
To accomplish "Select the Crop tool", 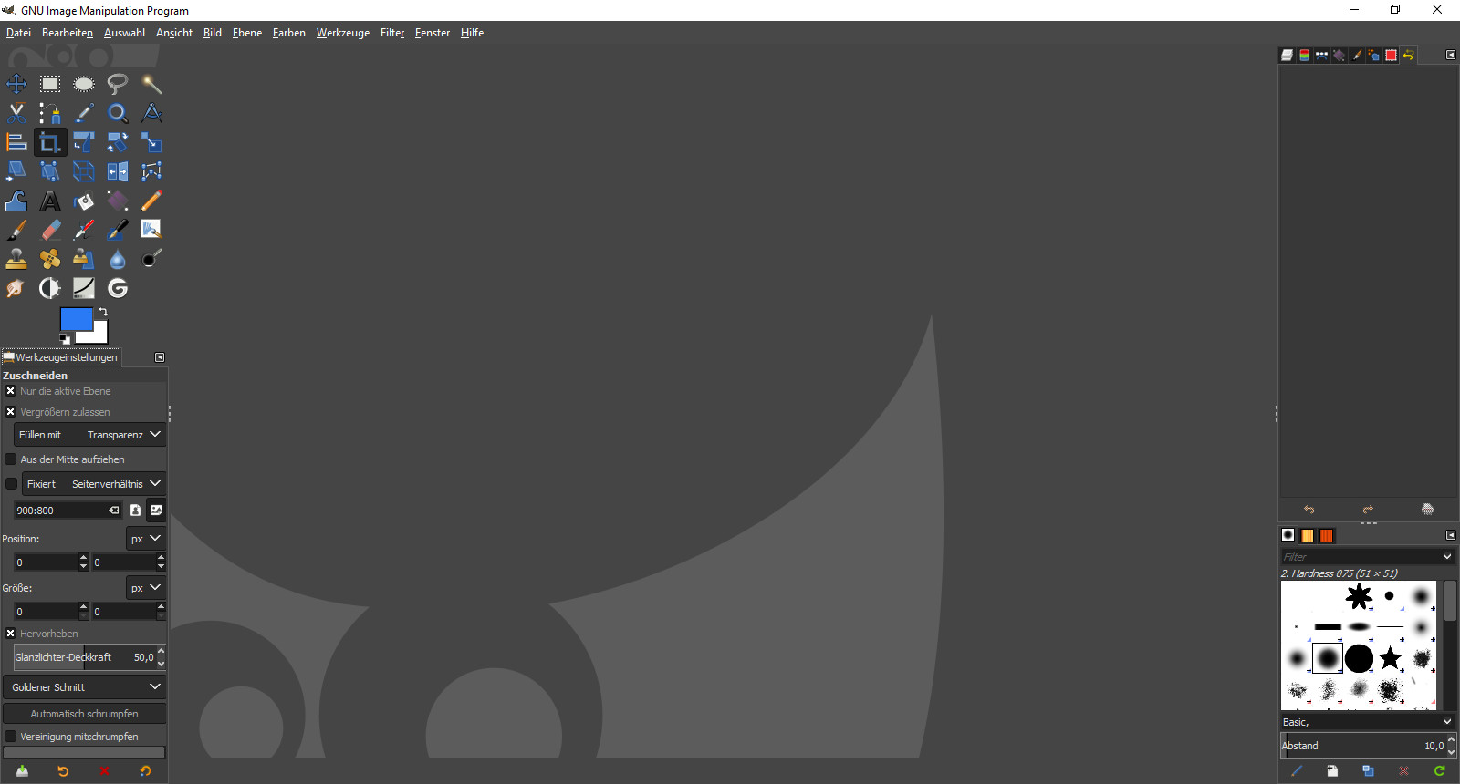I will [x=50, y=142].
